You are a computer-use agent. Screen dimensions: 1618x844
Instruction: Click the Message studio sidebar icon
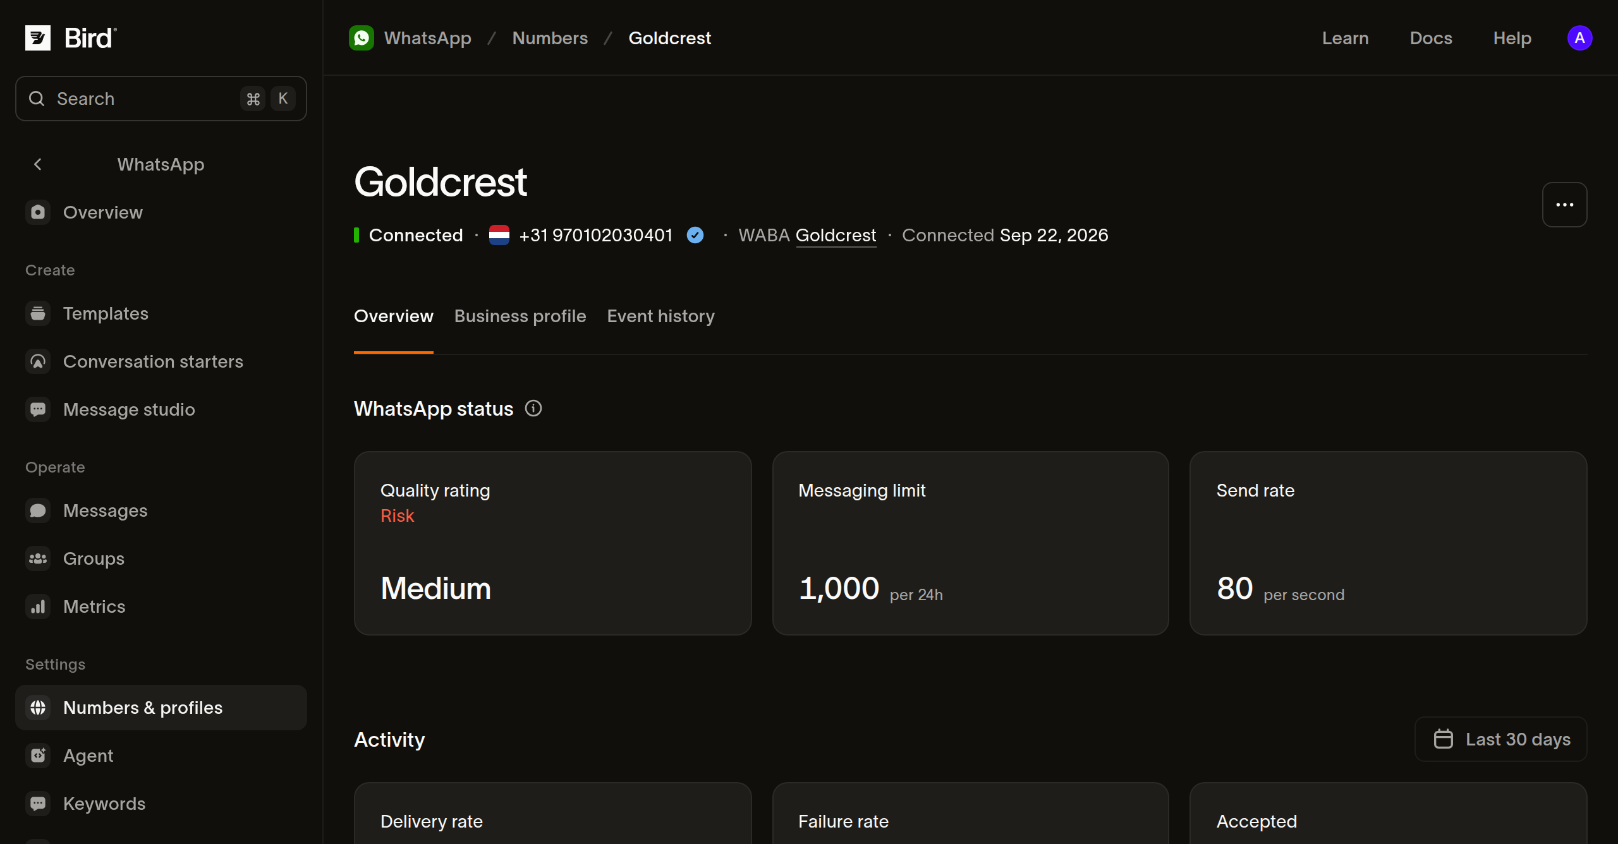38,409
